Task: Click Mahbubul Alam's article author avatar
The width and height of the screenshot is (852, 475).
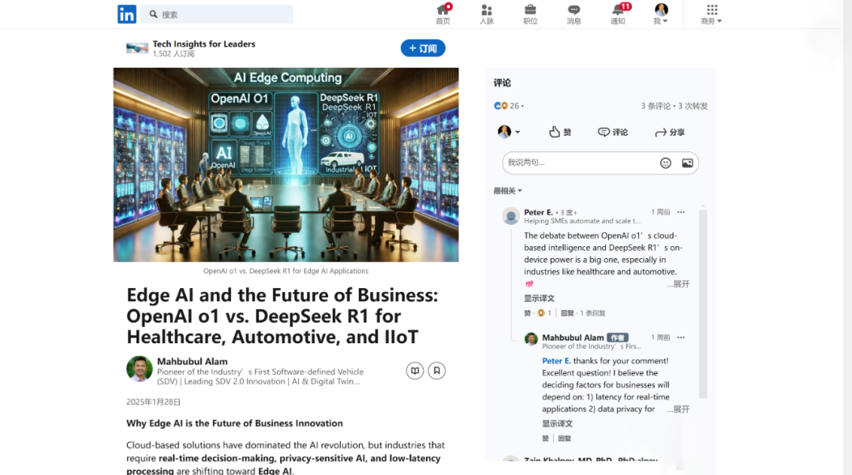Action: (x=140, y=369)
